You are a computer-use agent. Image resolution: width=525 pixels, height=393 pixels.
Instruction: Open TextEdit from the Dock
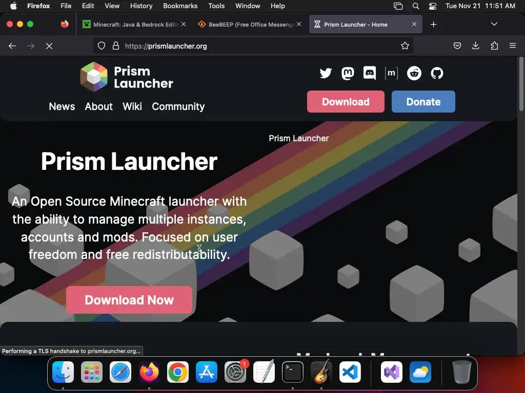(x=264, y=372)
